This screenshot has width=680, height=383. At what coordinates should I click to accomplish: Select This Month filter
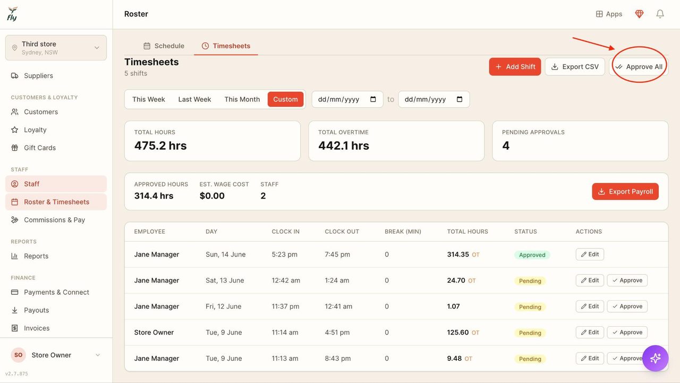point(242,99)
